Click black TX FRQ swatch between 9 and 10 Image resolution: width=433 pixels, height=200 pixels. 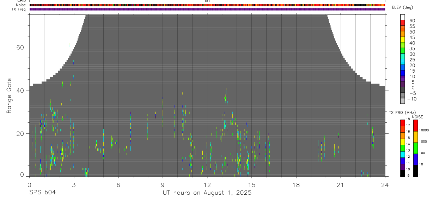[x=403, y=173]
